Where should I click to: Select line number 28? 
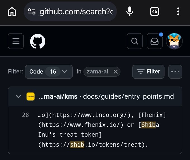(25, 115)
